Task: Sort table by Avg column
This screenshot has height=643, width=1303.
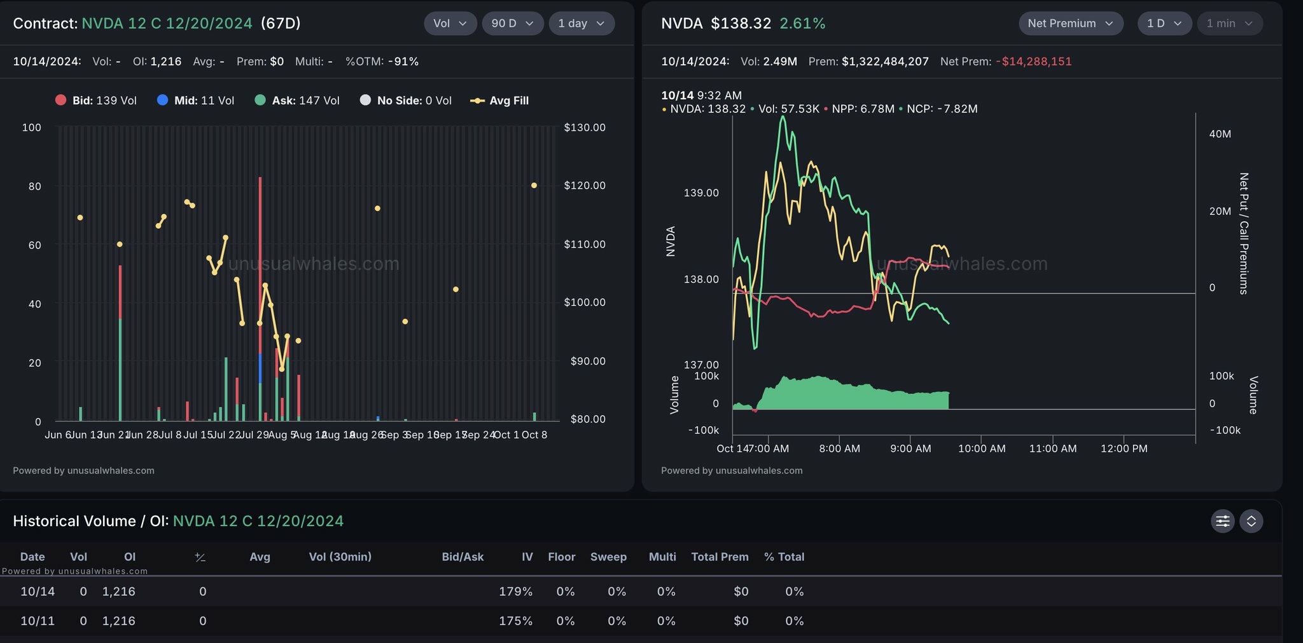Action: [x=260, y=557]
